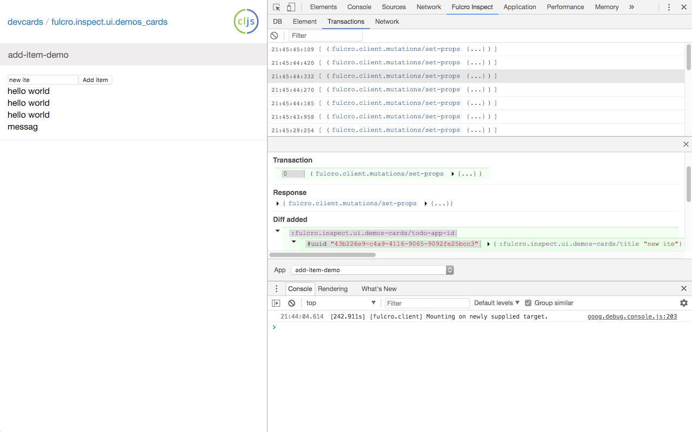Open console settings gear
Image resolution: width=692 pixels, height=432 pixels.
point(684,303)
